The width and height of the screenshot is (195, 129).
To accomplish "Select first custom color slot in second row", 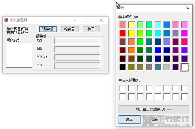I will click(x=123, y=97).
